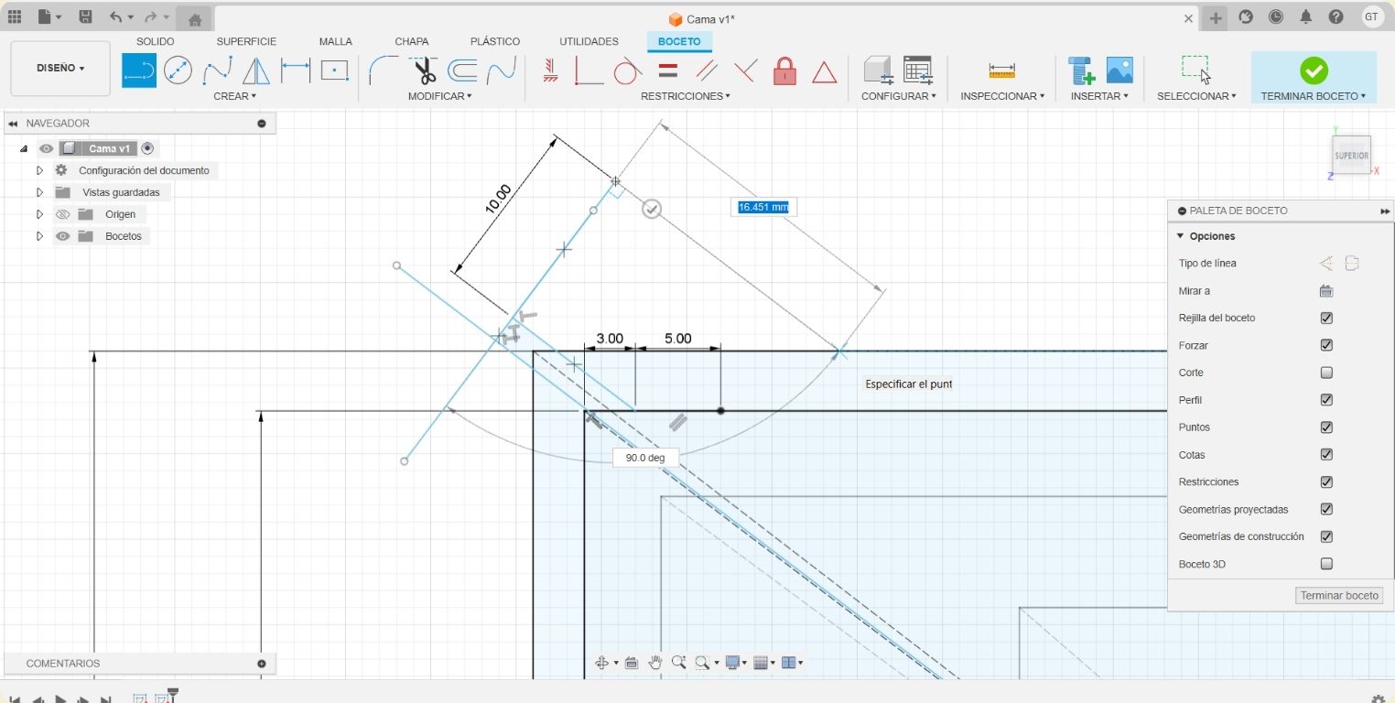Click the Insert fastener bolt icon

click(x=1082, y=70)
